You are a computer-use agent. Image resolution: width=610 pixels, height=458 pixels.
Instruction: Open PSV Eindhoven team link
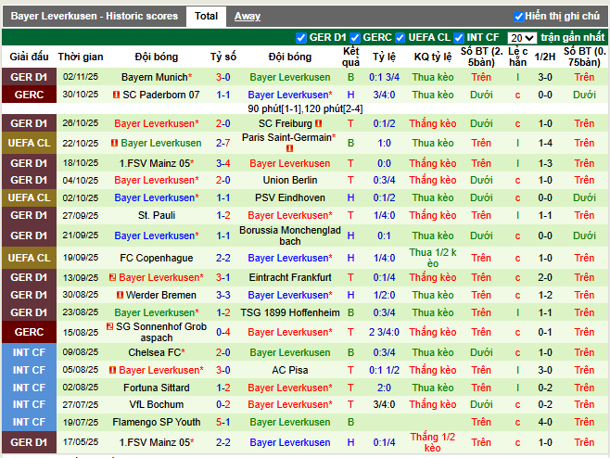[x=290, y=197]
